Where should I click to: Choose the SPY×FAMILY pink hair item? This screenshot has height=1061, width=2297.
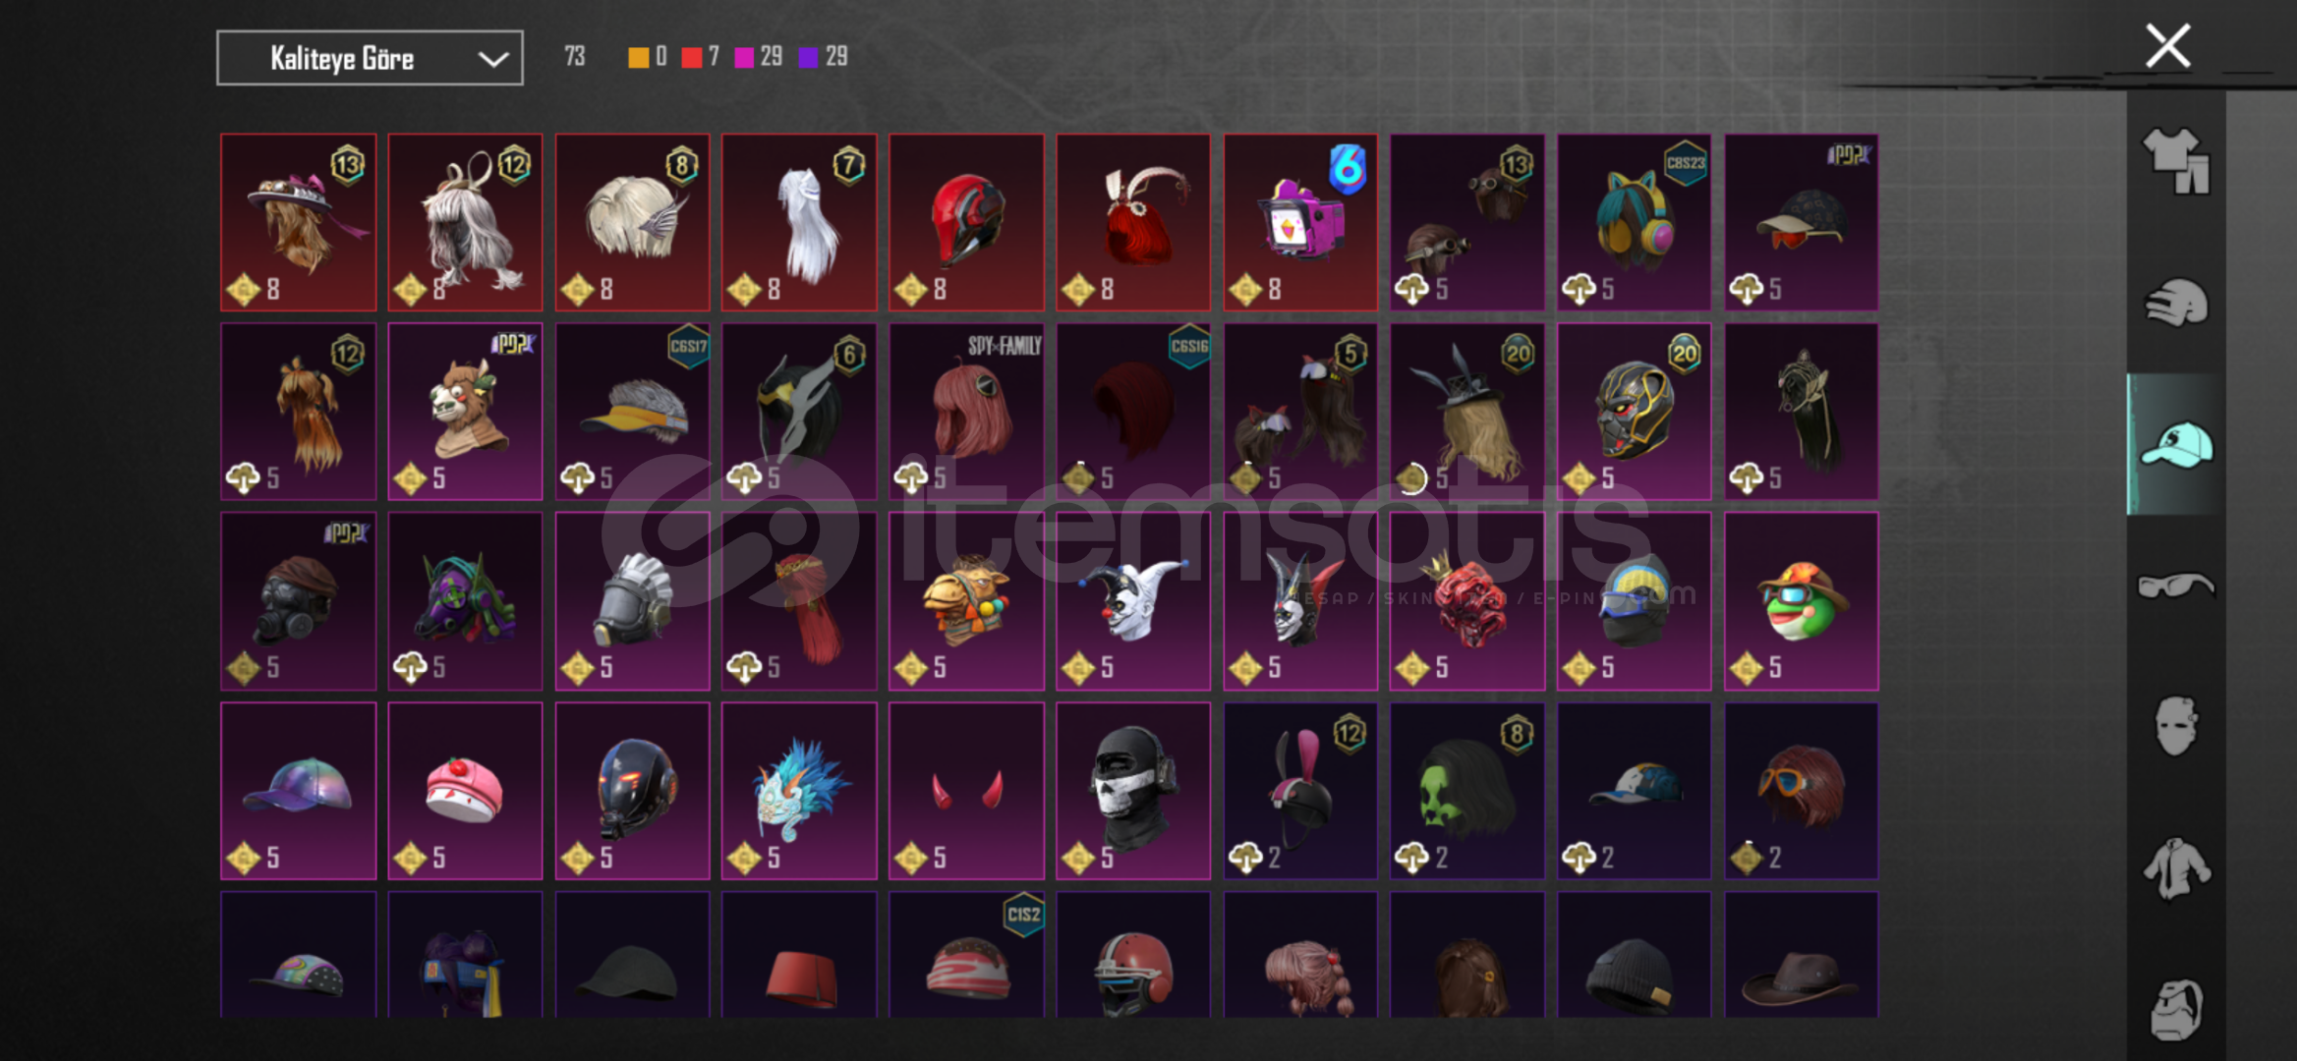[x=966, y=412]
